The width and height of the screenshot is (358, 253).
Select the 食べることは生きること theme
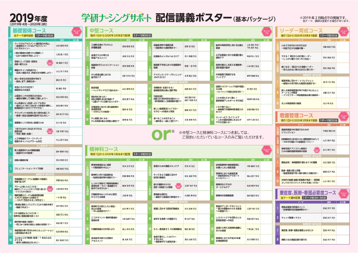[x=166, y=120]
